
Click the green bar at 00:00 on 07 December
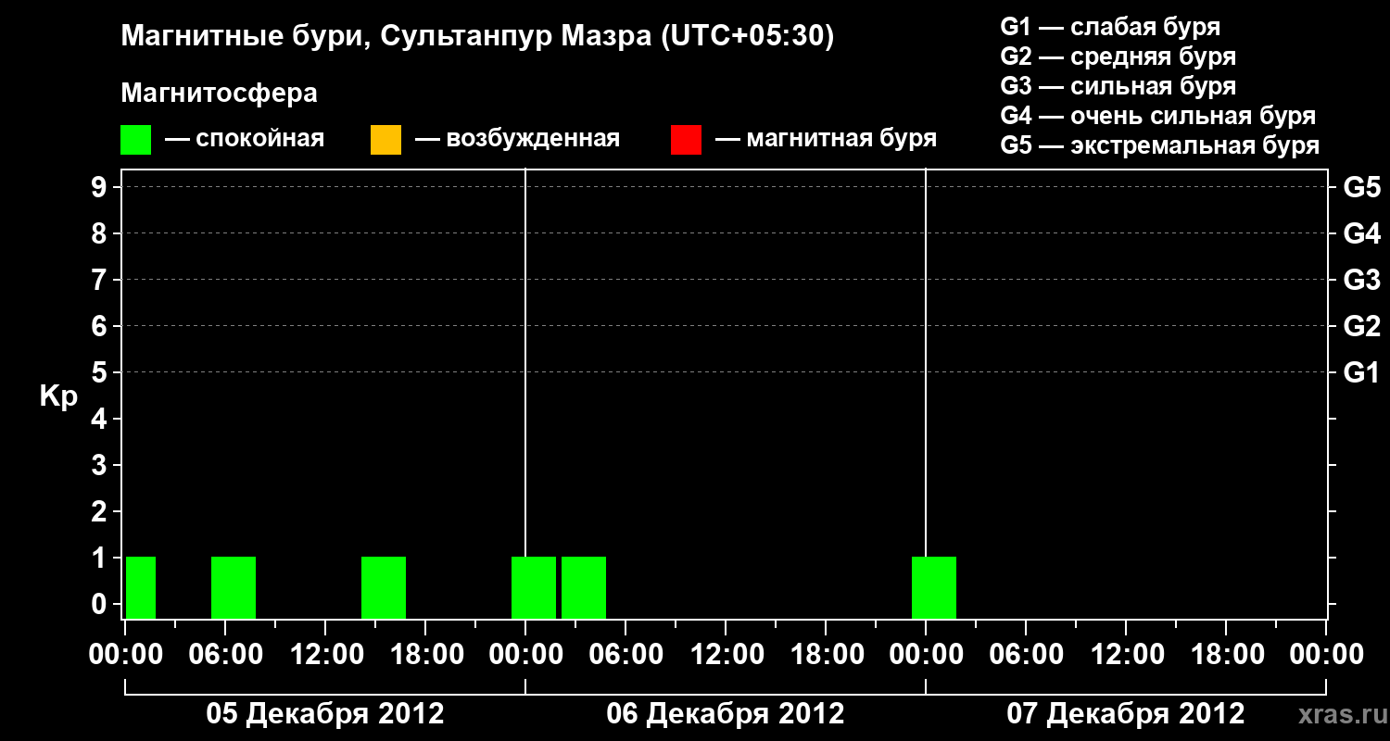click(934, 587)
